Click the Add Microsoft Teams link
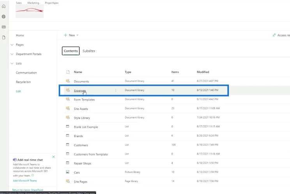This screenshot has width=290, height=194. (25, 180)
